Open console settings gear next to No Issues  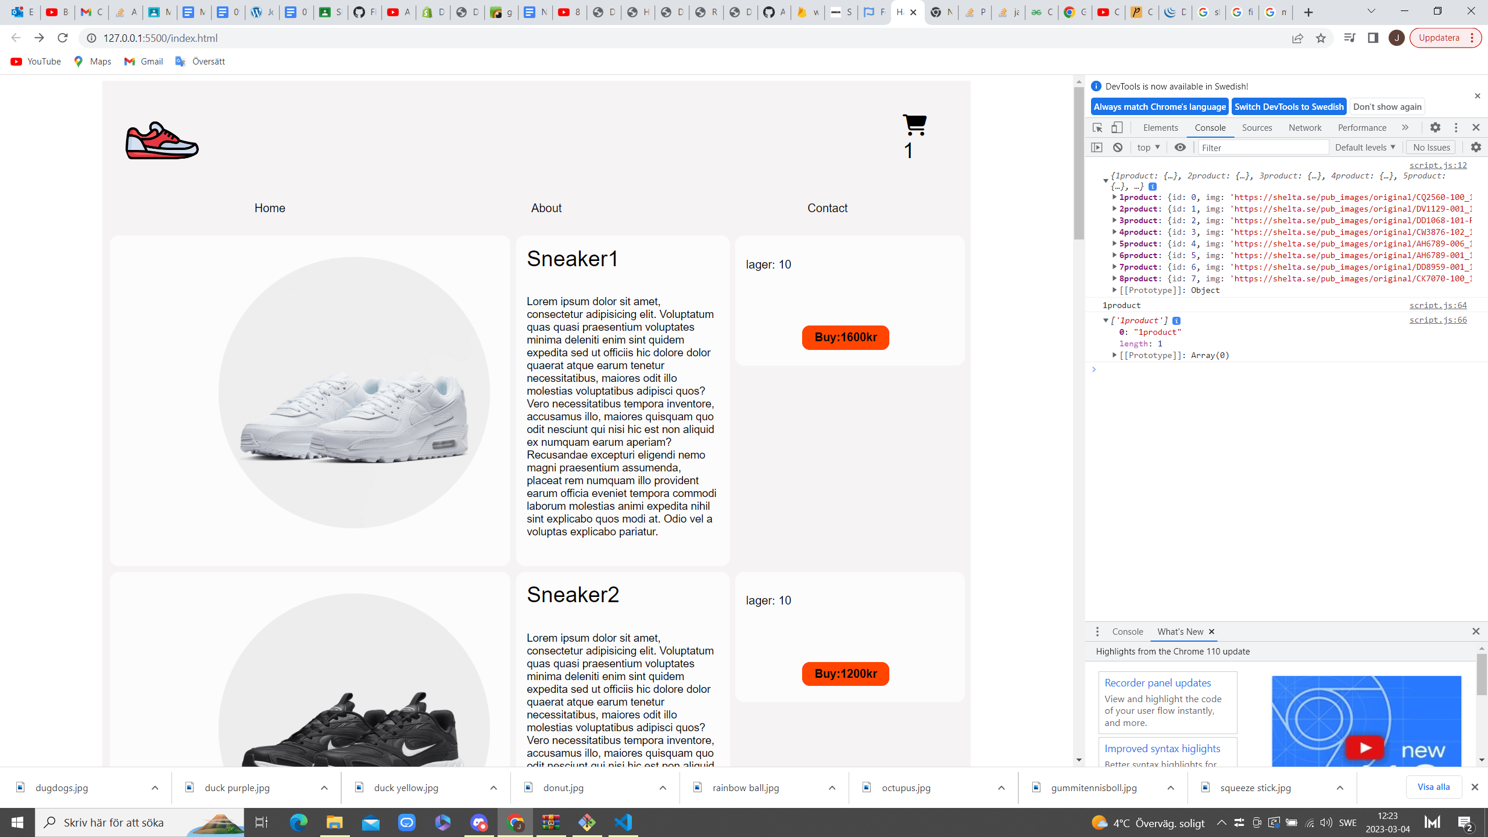(x=1475, y=147)
